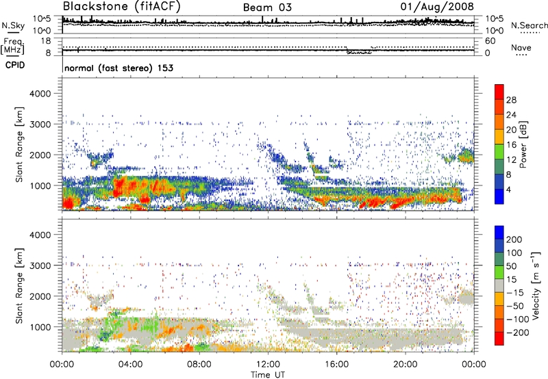
Task: Click the text normal (fast stereo) 153
Action: coord(119,68)
